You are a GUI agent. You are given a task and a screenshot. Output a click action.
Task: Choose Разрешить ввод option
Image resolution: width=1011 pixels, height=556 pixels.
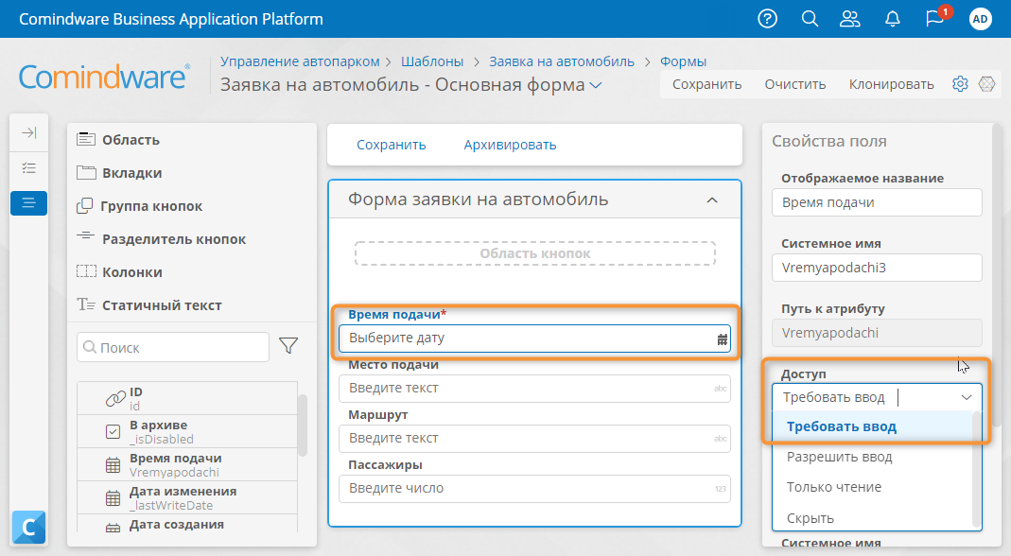tap(872, 457)
